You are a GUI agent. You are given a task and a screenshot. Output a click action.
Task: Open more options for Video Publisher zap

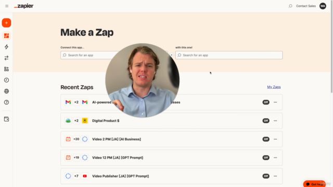click(275, 176)
